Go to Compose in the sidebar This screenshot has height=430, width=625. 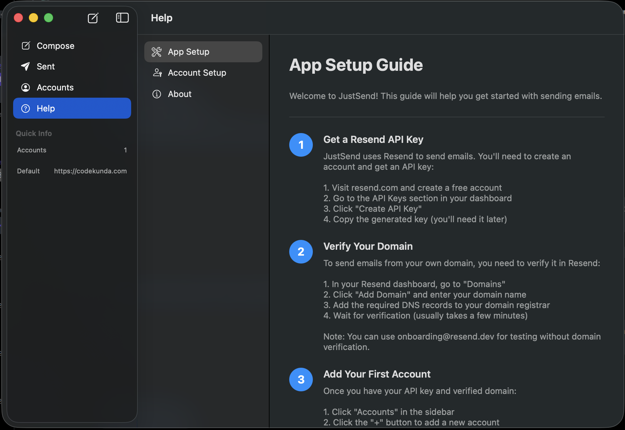click(x=55, y=46)
